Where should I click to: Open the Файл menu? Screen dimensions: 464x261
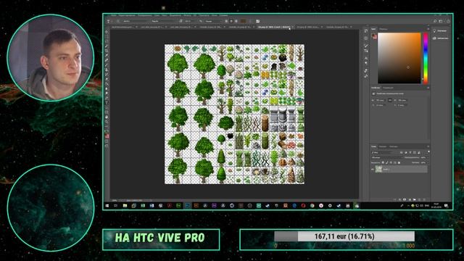click(x=114, y=15)
